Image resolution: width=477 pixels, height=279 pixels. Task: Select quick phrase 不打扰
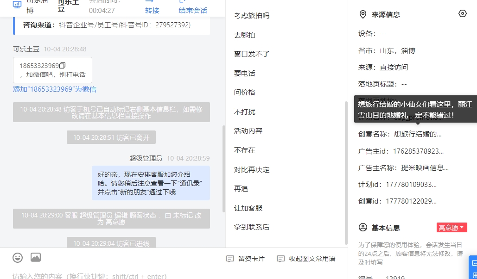point(245,112)
